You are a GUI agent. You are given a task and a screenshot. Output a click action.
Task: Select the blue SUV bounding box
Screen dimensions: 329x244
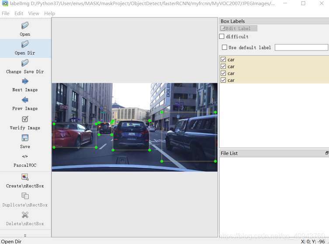click(x=131, y=135)
